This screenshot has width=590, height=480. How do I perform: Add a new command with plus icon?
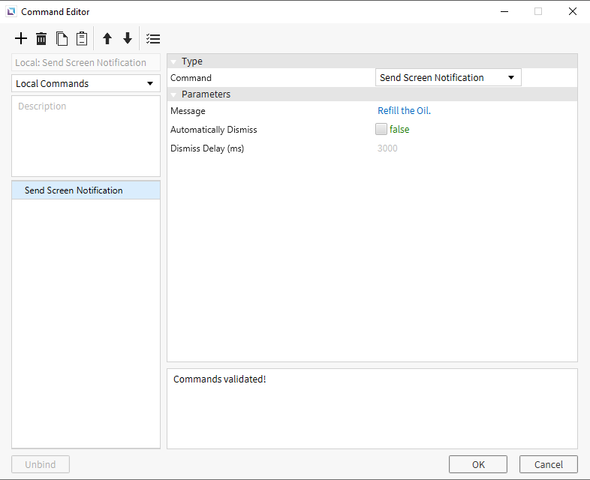click(21, 38)
